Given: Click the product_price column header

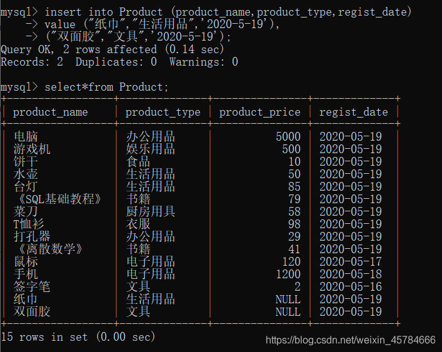Looking at the screenshot, I should 260,112.
